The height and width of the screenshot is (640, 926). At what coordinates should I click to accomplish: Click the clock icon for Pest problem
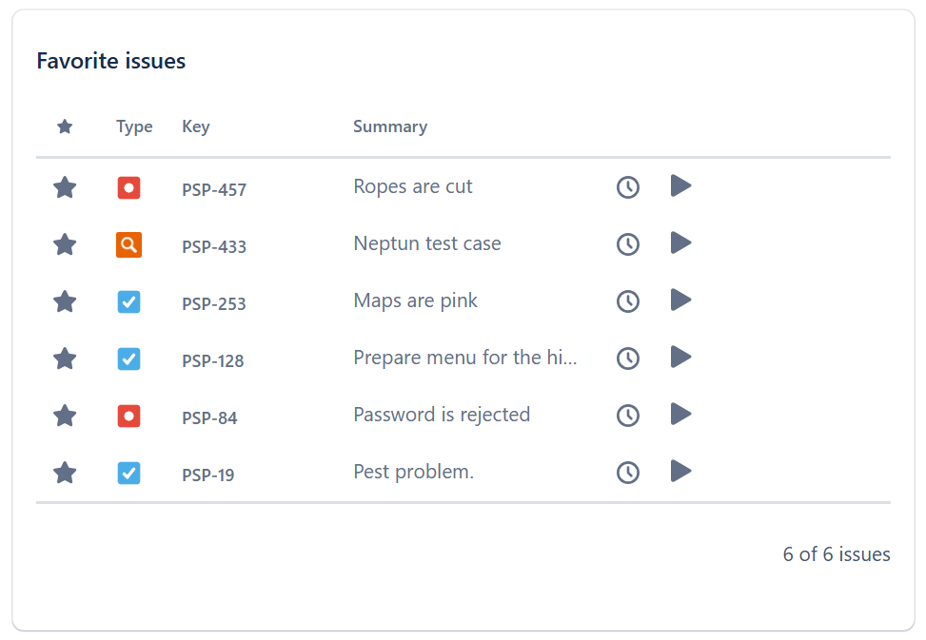coord(627,473)
